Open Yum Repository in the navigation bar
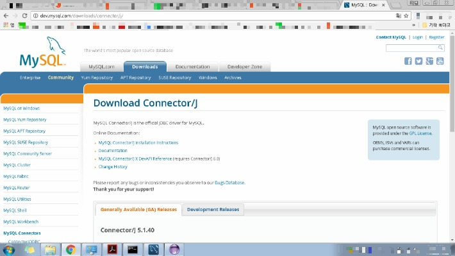455x256 pixels. pos(97,78)
